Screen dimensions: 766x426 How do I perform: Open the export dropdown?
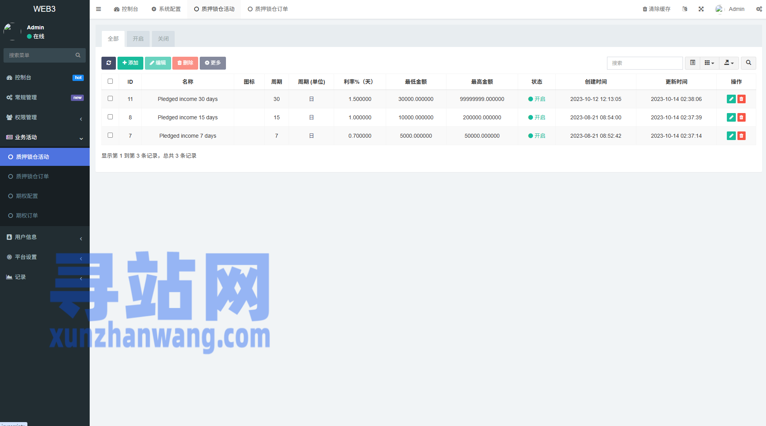pyautogui.click(x=729, y=63)
